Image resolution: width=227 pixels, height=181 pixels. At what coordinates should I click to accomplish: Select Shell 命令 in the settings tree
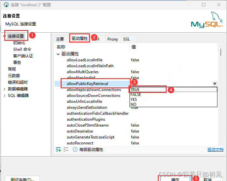tap(22, 49)
